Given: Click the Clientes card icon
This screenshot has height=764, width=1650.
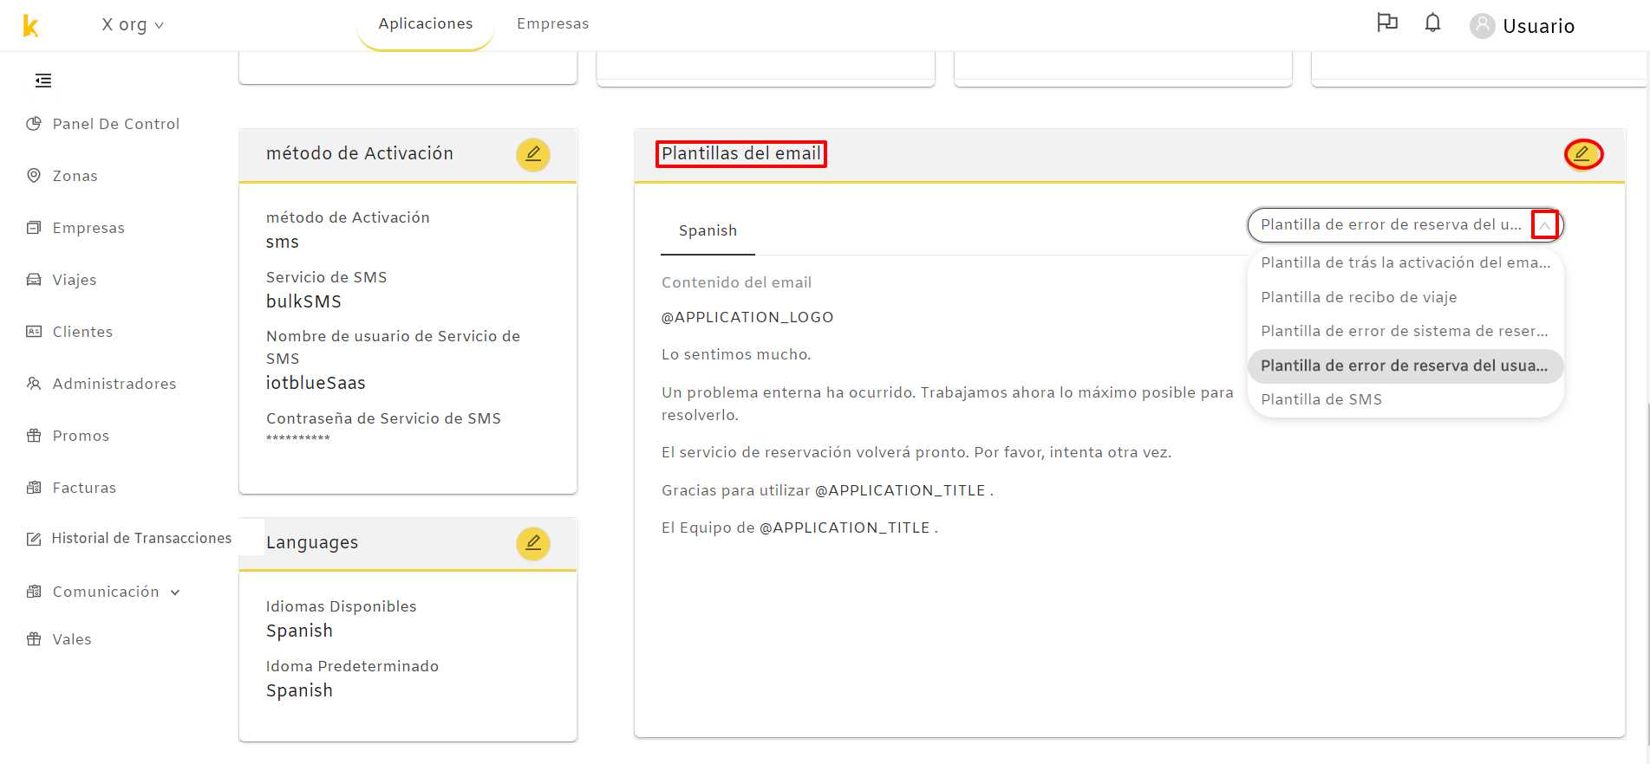Looking at the screenshot, I should [34, 332].
